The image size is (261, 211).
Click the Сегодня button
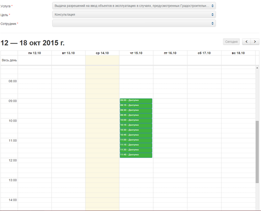point(231,42)
